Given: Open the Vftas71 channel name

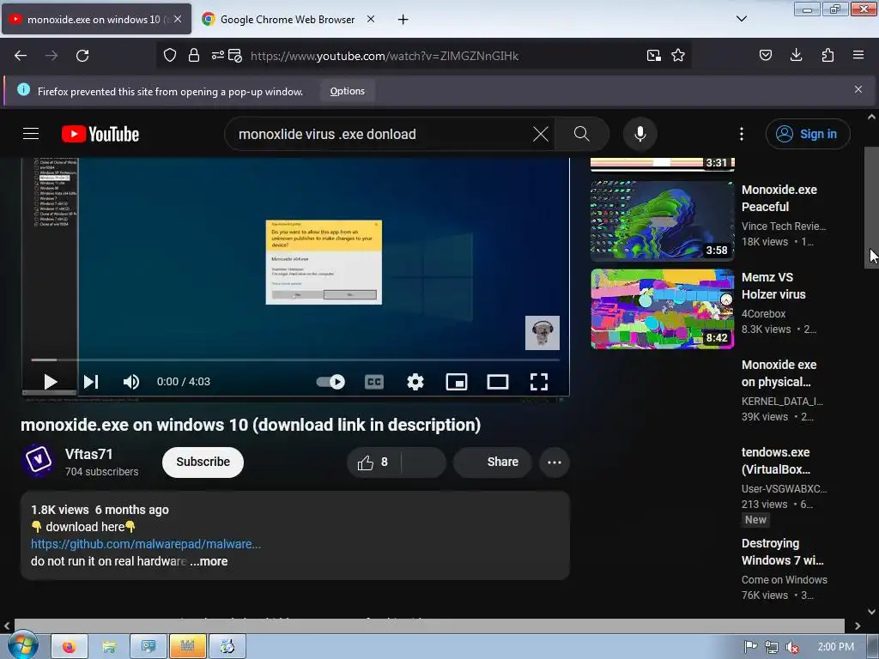Looking at the screenshot, I should pyautogui.click(x=88, y=454).
